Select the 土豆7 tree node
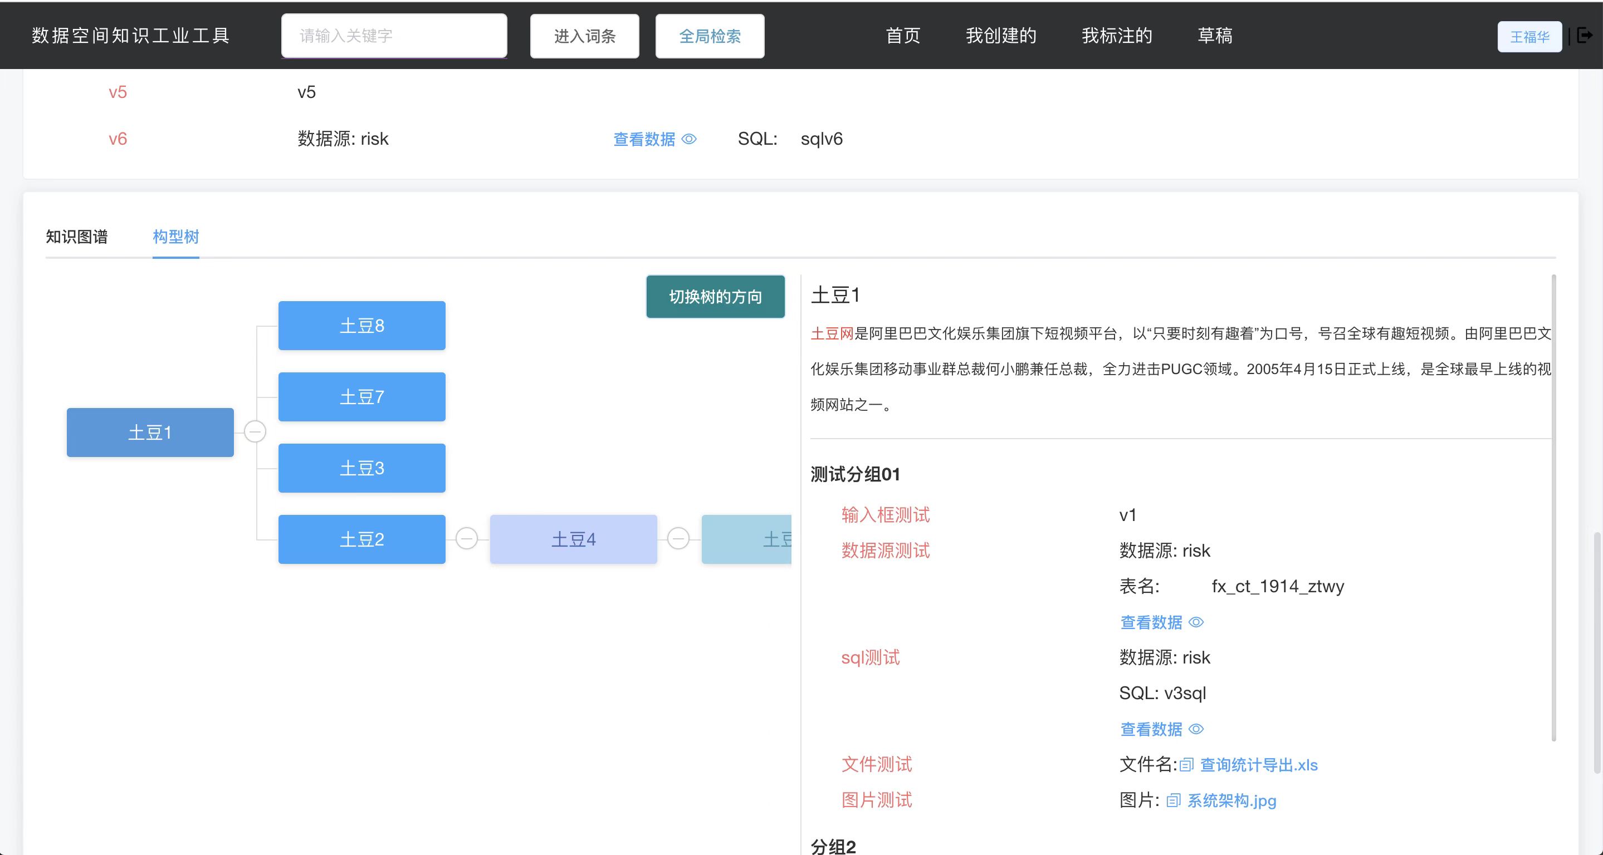 pyautogui.click(x=361, y=397)
